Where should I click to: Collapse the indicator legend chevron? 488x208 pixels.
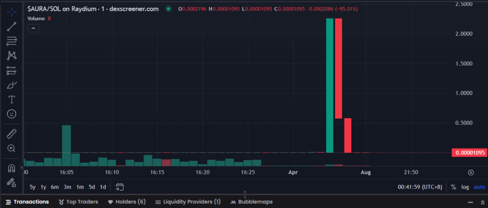[x=33, y=28]
